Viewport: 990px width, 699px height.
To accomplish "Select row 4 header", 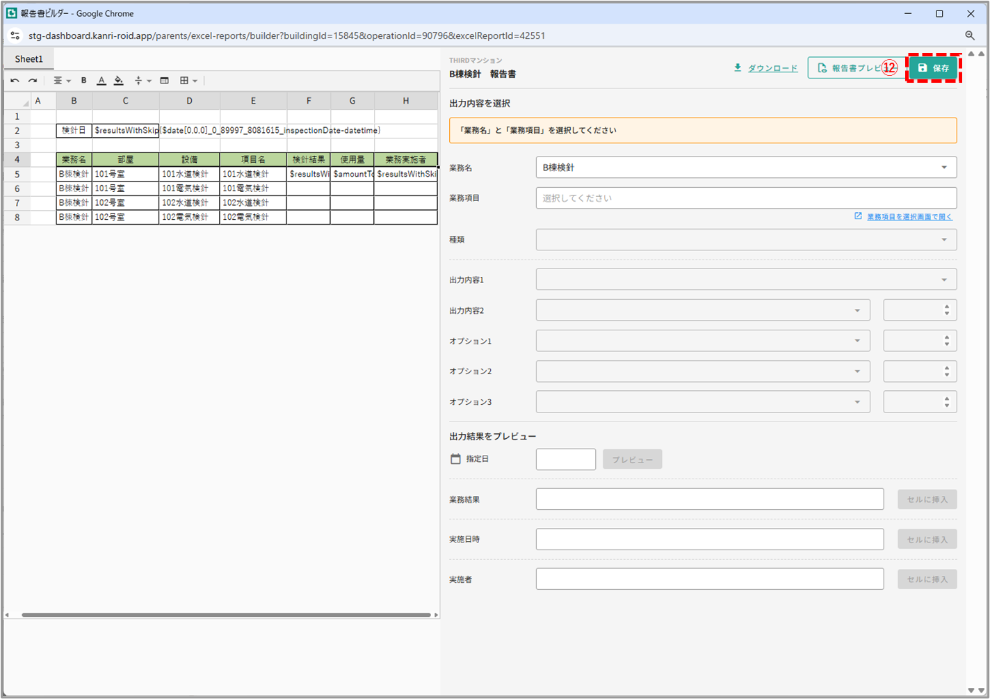I will pos(17,160).
